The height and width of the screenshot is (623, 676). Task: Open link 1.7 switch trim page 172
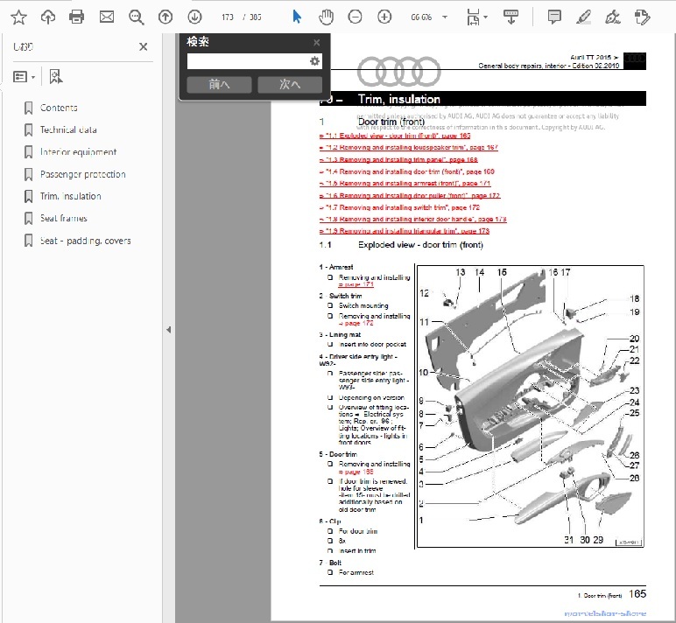(x=399, y=207)
